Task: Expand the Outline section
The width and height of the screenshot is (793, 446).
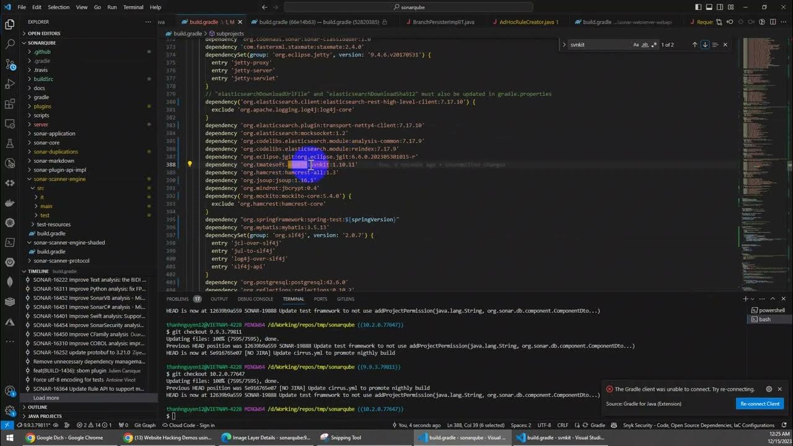Action: point(89,407)
